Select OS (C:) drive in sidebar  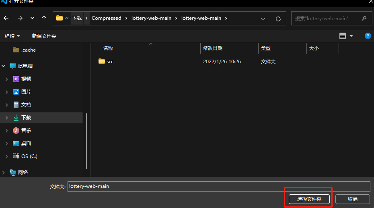(25, 156)
